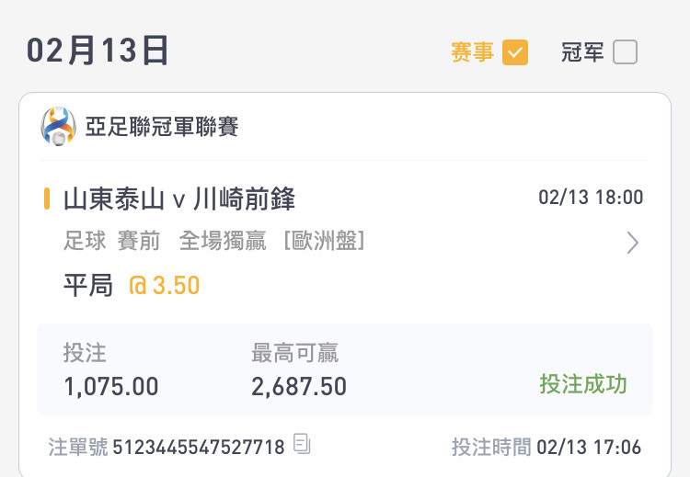This screenshot has height=477, width=690.
Task: Click the 最高可贏 label
Action: tap(294, 353)
